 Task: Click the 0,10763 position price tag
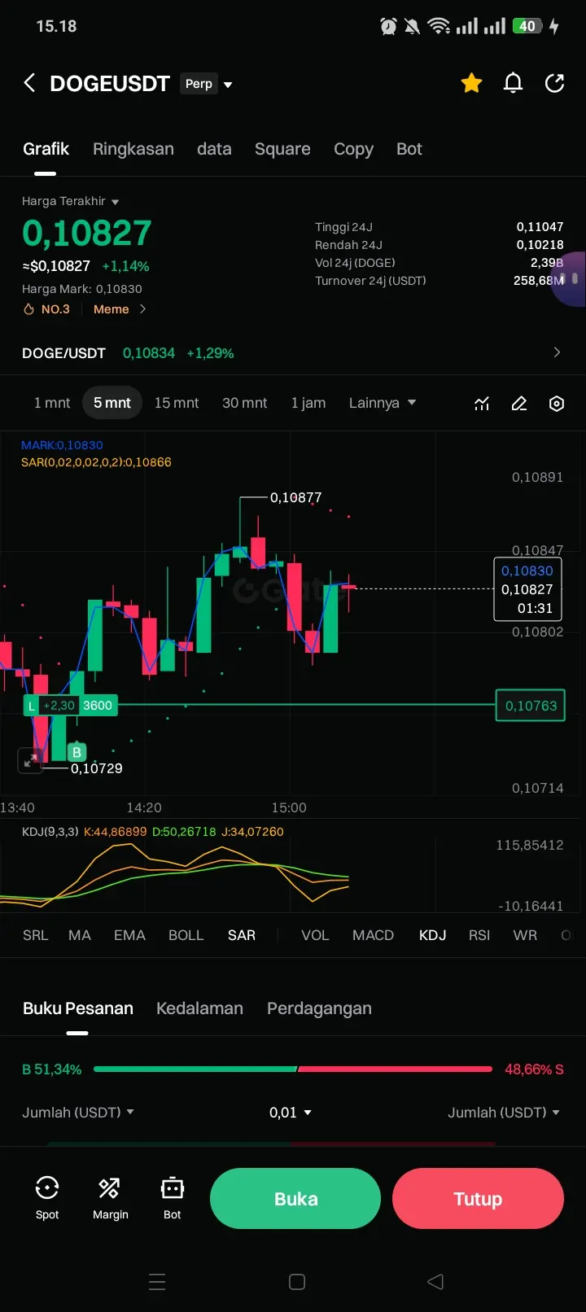(531, 706)
